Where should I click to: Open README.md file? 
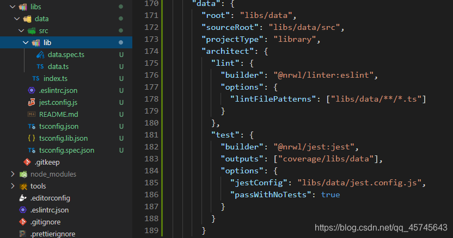tap(58, 114)
